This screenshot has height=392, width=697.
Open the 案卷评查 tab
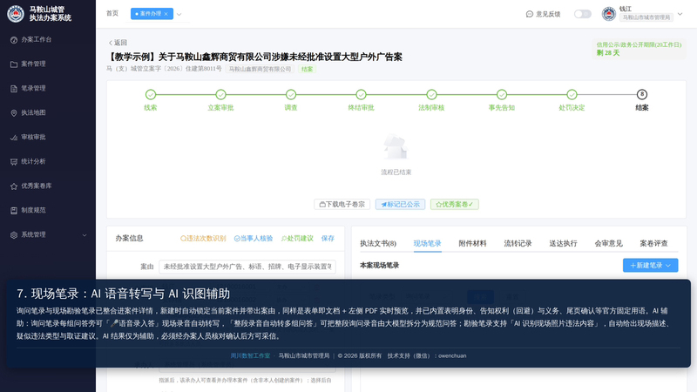pyautogui.click(x=654, y=244)
